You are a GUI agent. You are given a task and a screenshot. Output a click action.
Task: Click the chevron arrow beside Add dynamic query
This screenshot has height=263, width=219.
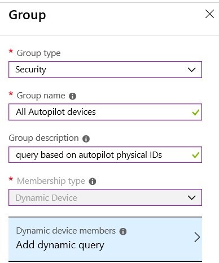pos(197,238)
